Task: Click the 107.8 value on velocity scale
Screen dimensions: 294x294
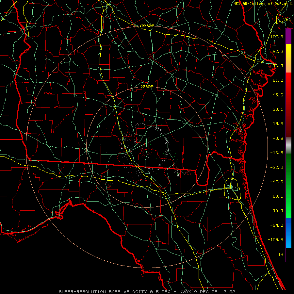Action: click(277, 37)
